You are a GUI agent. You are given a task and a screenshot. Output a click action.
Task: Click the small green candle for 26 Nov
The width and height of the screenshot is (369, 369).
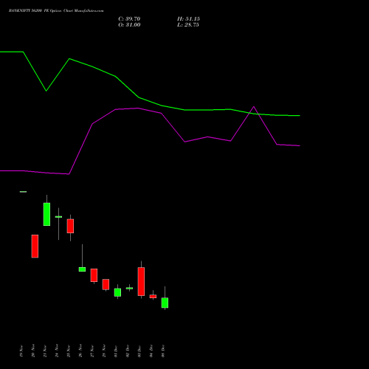click(82, 269)
